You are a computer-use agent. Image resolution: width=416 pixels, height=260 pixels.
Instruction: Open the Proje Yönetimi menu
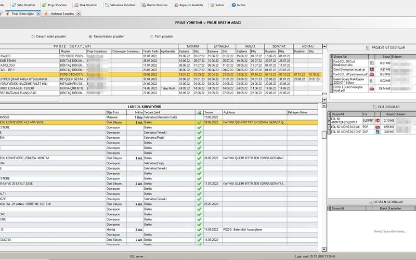click(55, 5)
